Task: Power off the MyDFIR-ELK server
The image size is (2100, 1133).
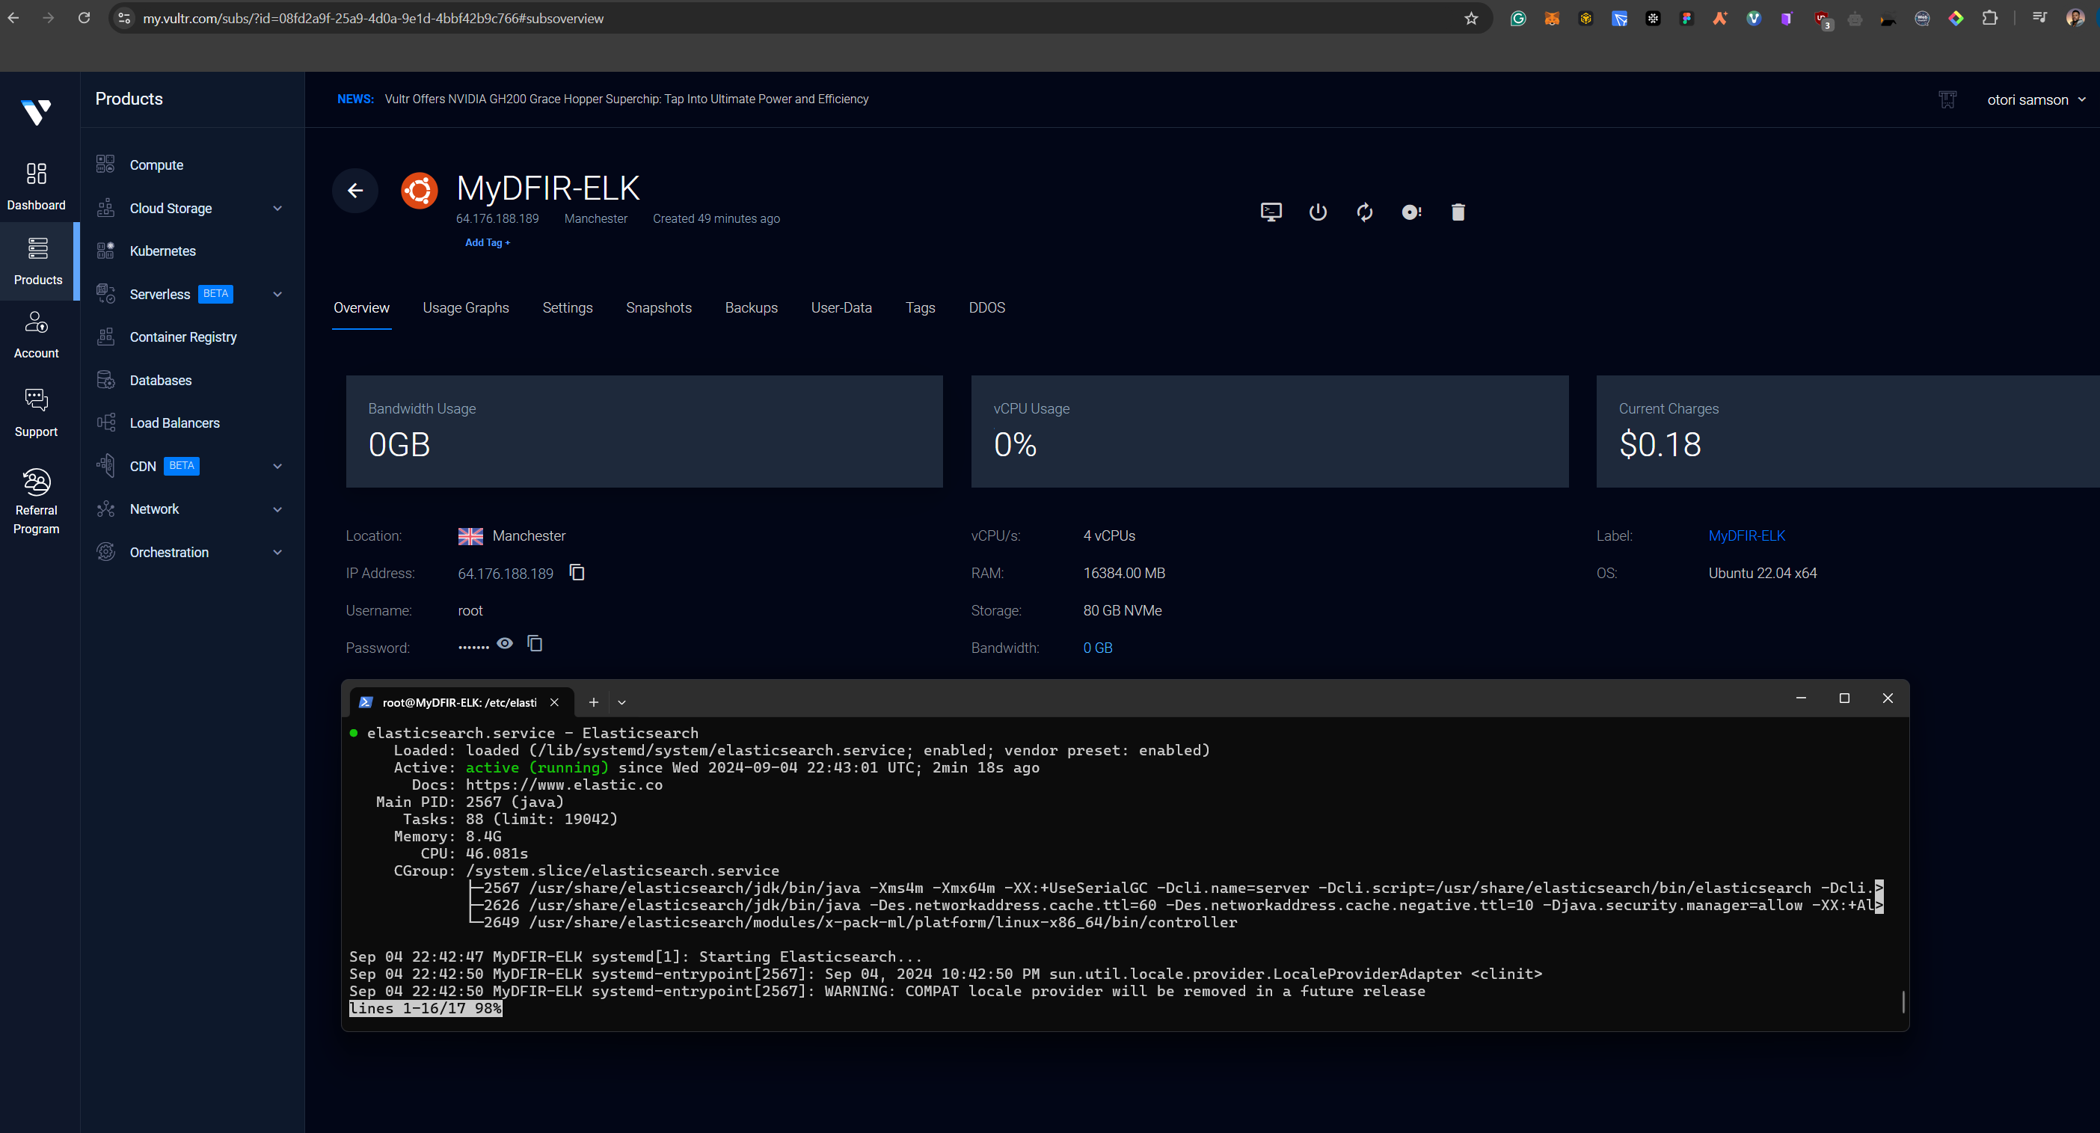Action: [1318, 212]
